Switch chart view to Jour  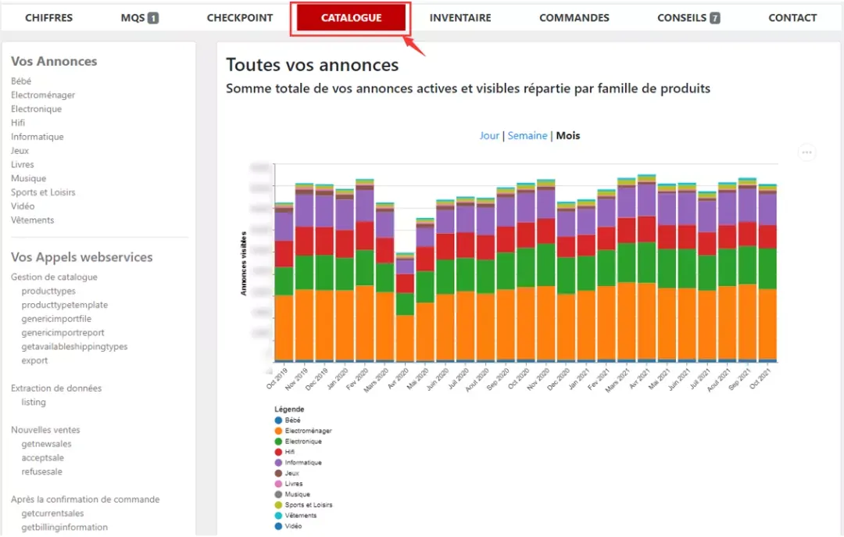click(x=489, y=136)
